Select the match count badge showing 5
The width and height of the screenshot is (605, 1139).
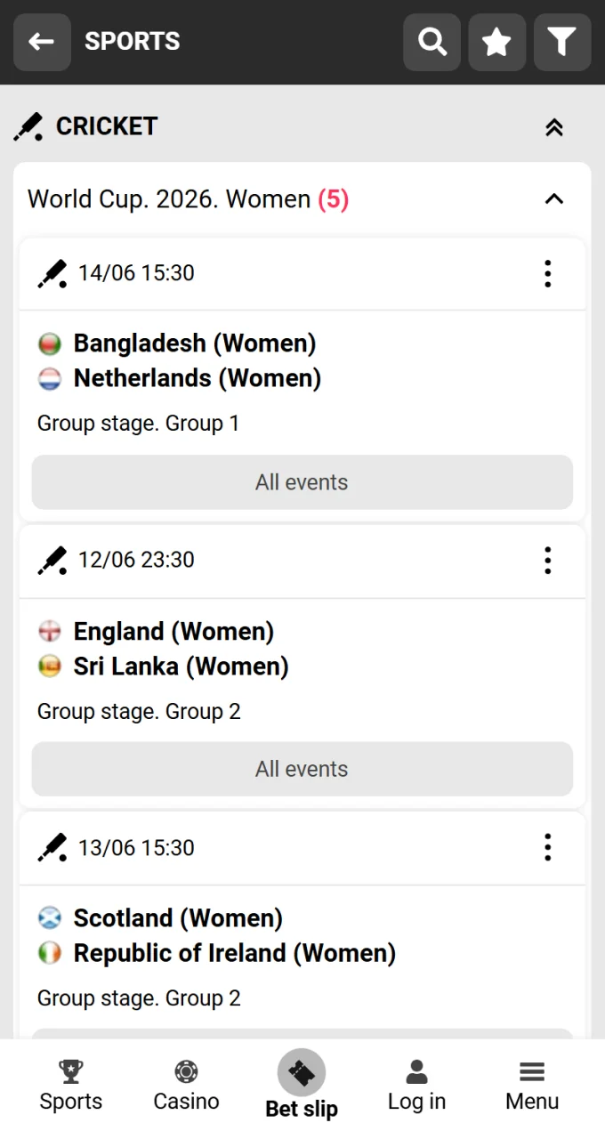pyautogui.click(x=333, y=199)
